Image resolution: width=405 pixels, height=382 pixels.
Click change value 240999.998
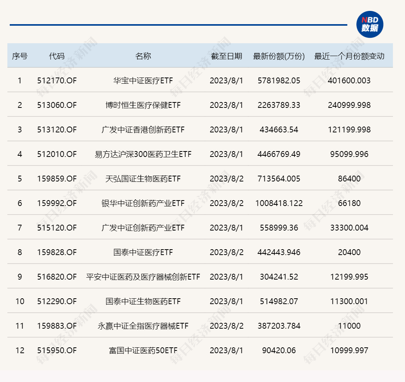pos(349,105)
